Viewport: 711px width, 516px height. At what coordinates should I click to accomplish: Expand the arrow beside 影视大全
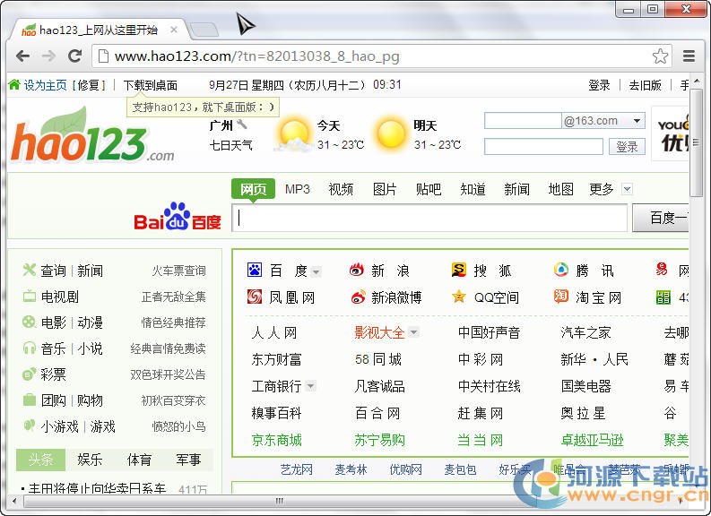pyautogui.click(x=414, y=333)
